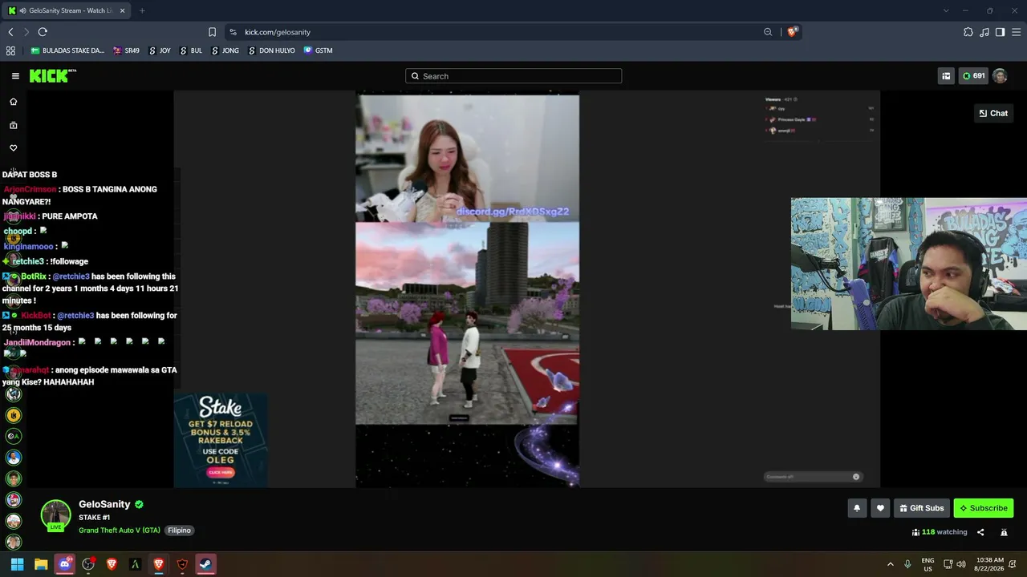
Task: Open the GeloSanity live avatar
Action: coord(55,515)
